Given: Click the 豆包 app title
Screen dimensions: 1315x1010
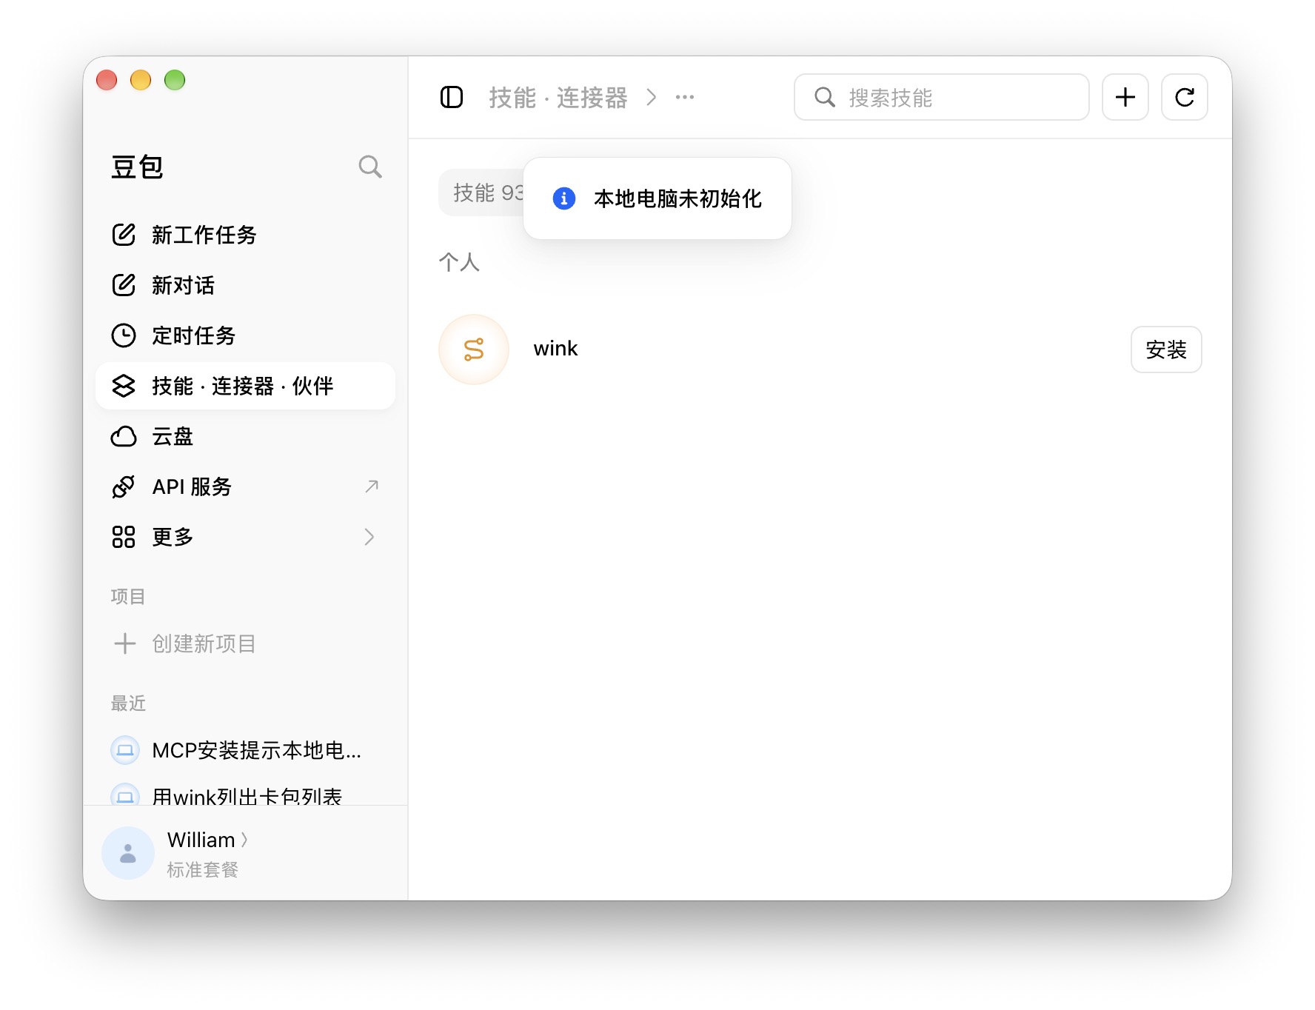Looking at the screenshot, I should (x=137, y=167).
